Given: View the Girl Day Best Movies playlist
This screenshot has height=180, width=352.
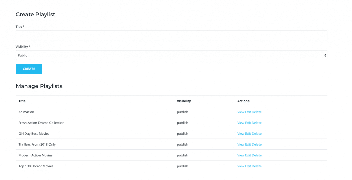Looking at the screenshot, I should [x=241, y=134].
